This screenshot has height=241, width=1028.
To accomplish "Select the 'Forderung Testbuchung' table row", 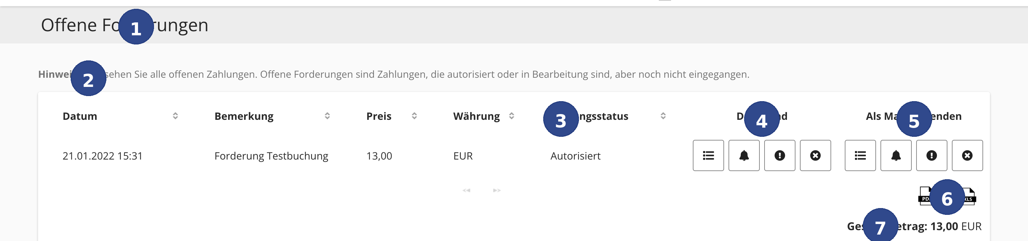I will tap(271, 156).
